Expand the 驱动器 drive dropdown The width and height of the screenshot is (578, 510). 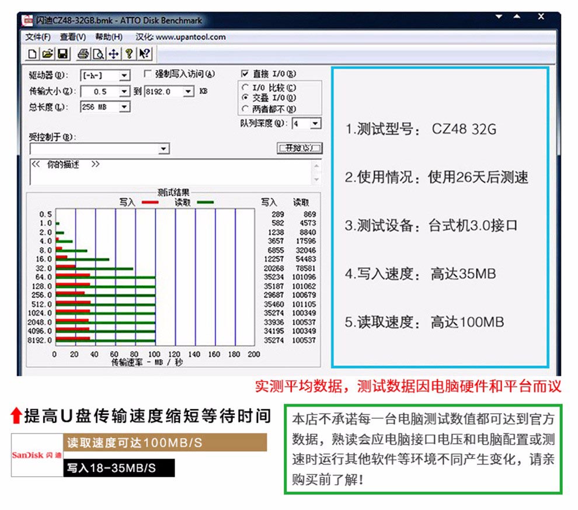pyautogui.click(x=124, y=75)
